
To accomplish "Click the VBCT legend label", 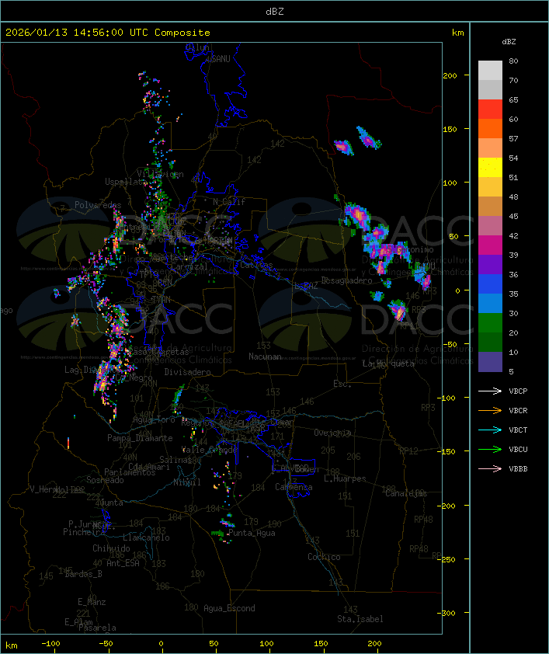I will tap(518, 430).
